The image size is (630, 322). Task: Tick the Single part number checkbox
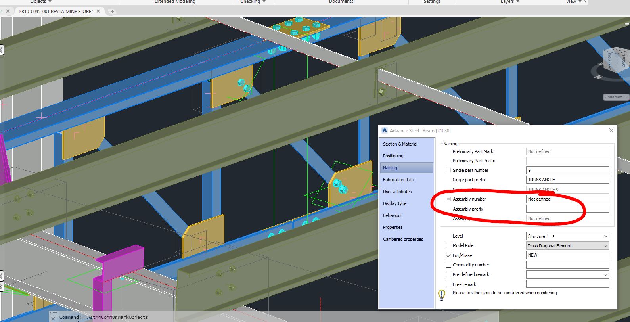[448, 170]
